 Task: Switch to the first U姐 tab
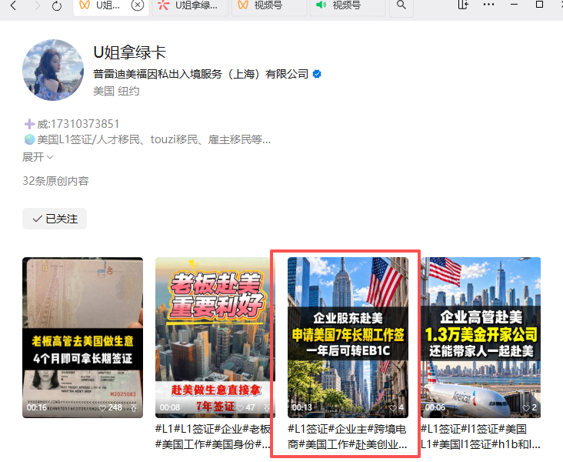pos(111,7)
